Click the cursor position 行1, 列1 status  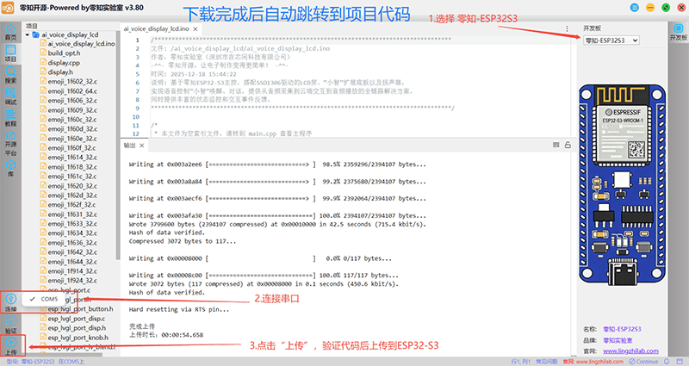521,361
